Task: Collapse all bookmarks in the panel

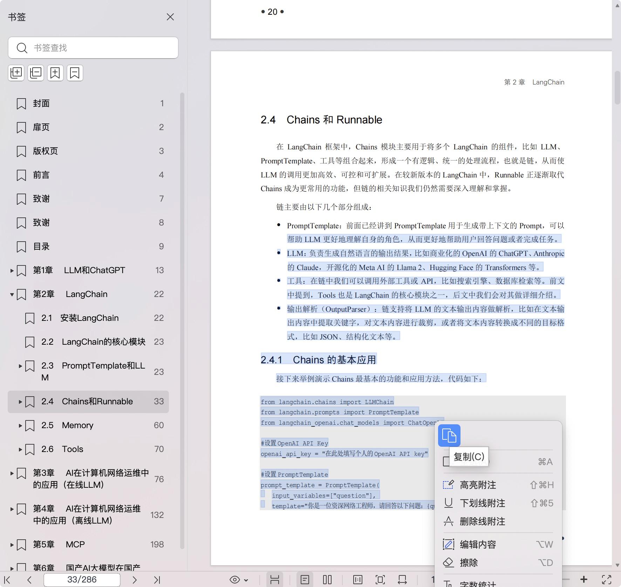Action: [x=35, y=73]
